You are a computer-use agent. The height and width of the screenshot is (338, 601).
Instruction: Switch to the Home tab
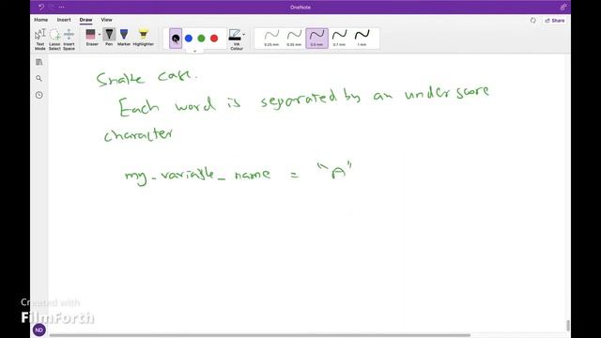(41, 20)
